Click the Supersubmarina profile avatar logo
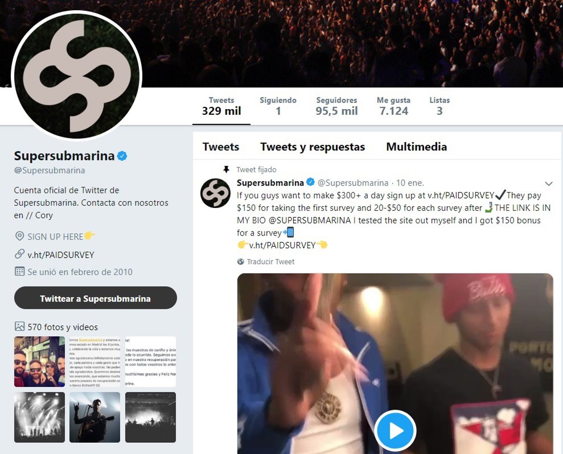 (76, 75)
